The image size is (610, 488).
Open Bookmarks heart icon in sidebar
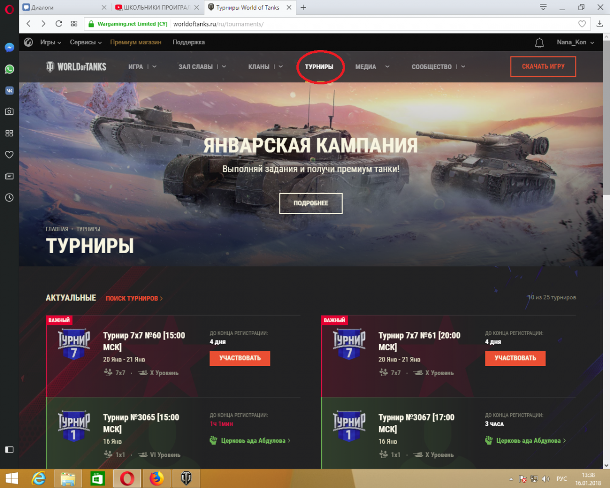pos(9,155)
